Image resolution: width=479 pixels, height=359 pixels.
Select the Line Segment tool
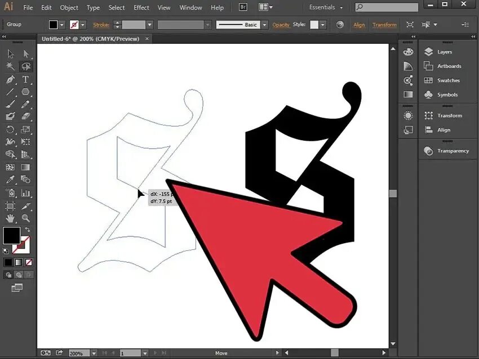(x=10, y=92)
